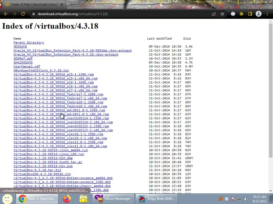Launch Firefox from the taskbar
The width and height of the screenshot is (273, 204).
(67, 199)
